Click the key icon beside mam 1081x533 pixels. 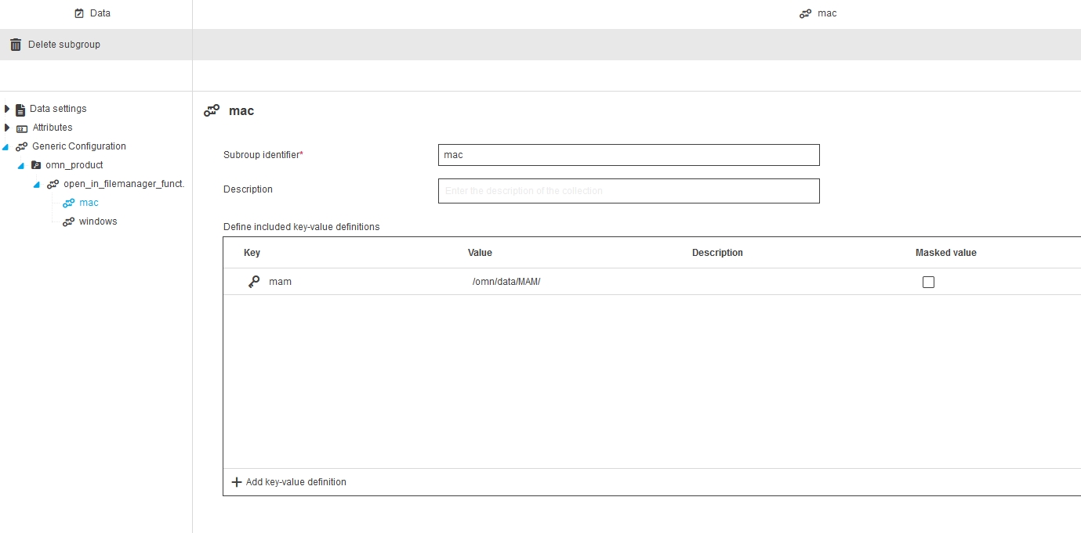tap(254, 282)
